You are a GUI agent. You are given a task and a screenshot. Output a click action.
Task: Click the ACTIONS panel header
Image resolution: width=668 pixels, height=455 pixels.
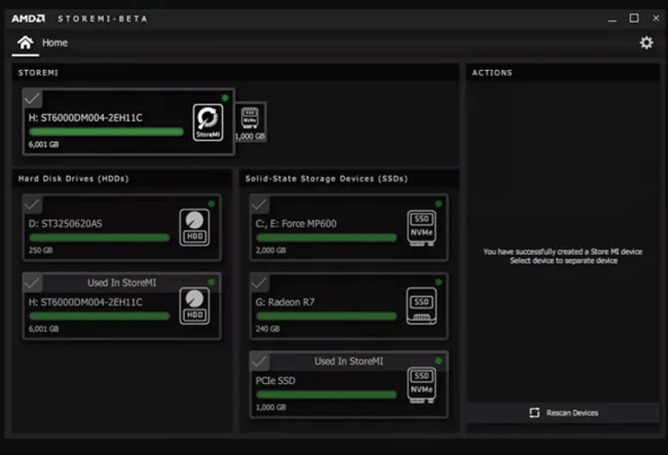click(563, 73)
